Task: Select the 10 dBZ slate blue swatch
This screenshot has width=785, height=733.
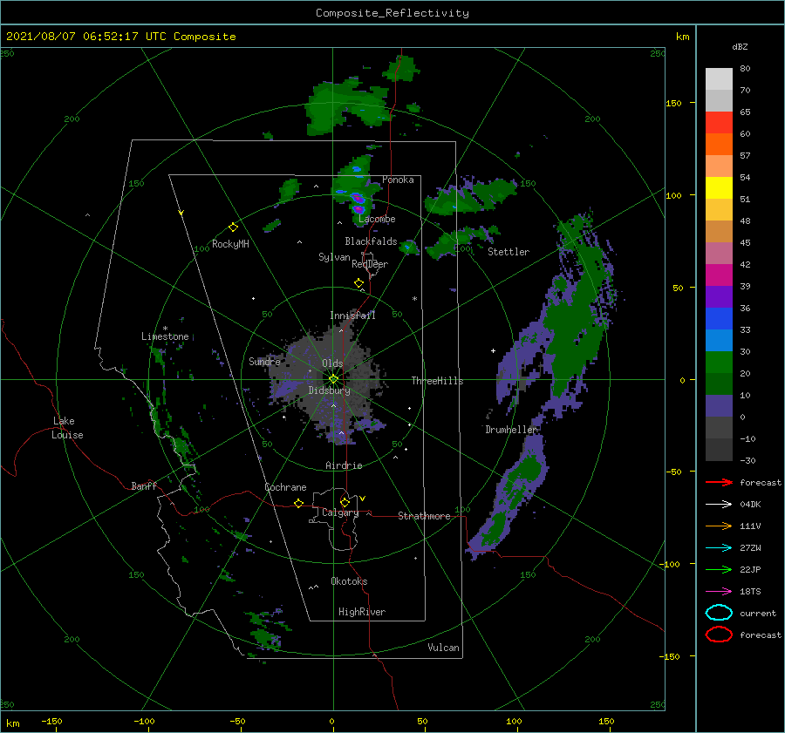Action: coord(719,406)
